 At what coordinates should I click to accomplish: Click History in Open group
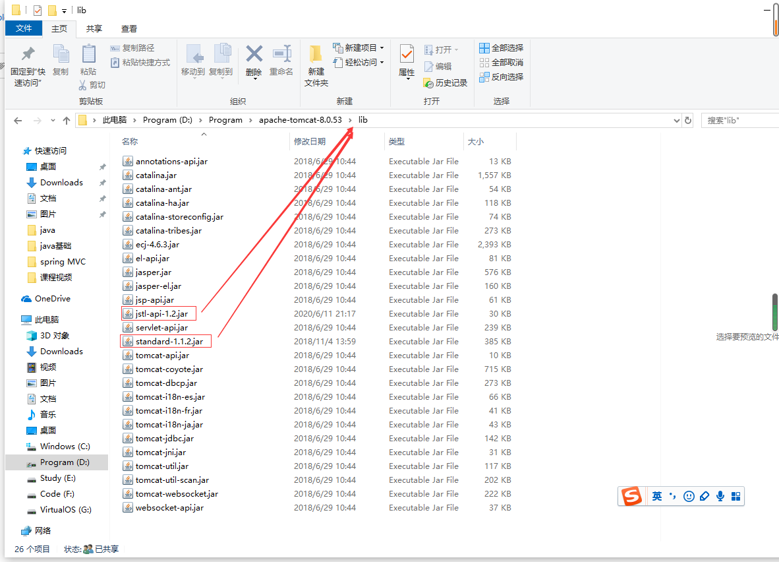pyautogui.click(x=445, y=82)
